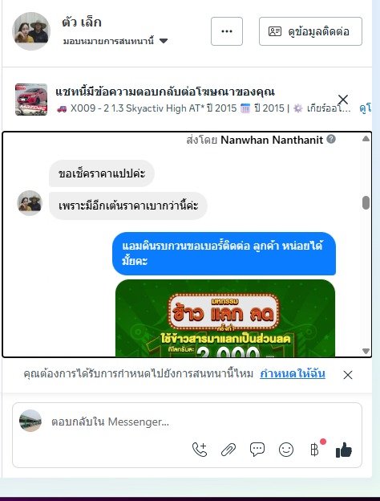380x501 pixels.
Task: Click ดูข้อมูลติดต่อ contact info button
Action: pos(310,31)
